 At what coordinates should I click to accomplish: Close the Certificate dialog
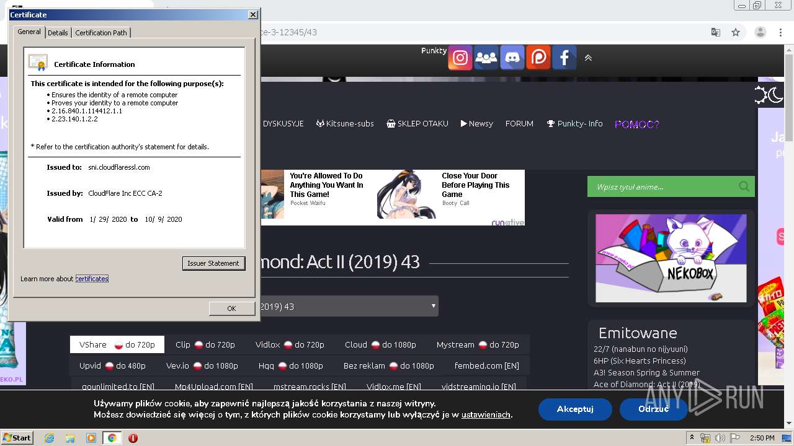click(x=252, y=15)
